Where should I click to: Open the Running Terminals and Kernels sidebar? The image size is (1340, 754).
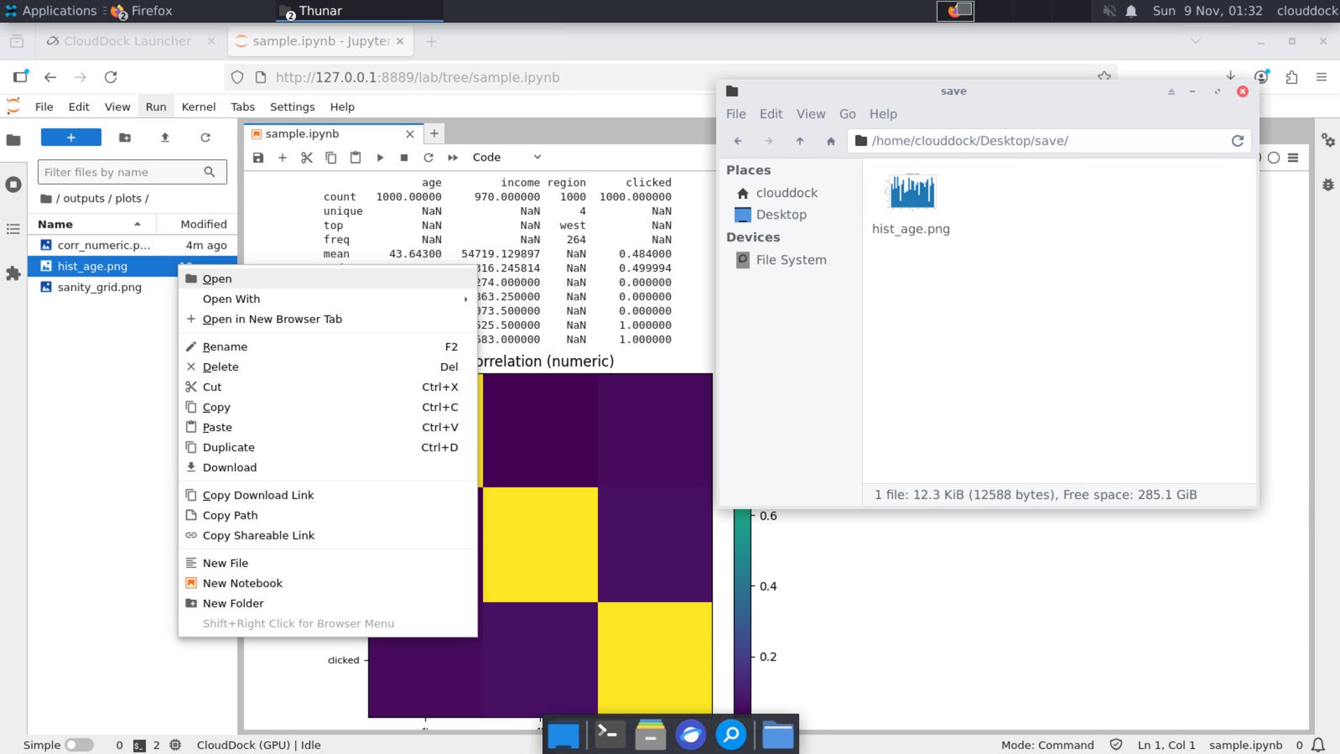click(x=13, y=184)
